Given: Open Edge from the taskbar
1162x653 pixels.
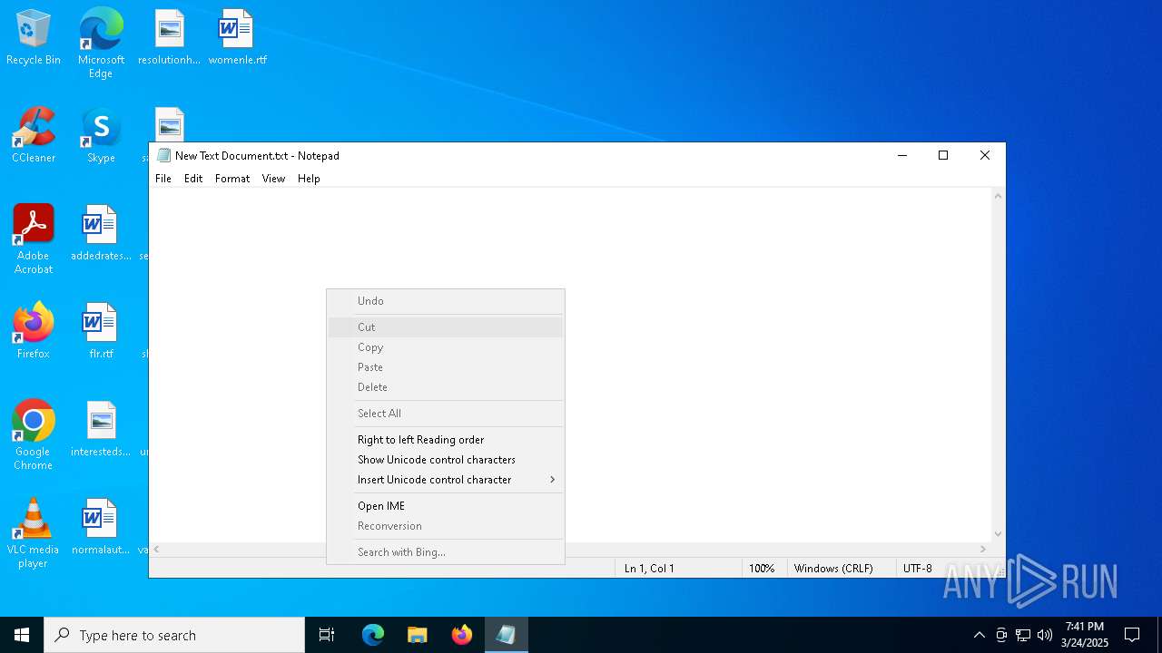Looking at the screenshot, I should pyautogui.click(x=373, y=635).
